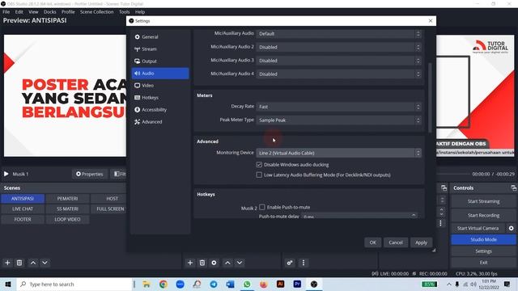The image size is (518, 291).
Task: Open Adobe Illustrator from the taskbar
Action: click(x=281, y=284)
